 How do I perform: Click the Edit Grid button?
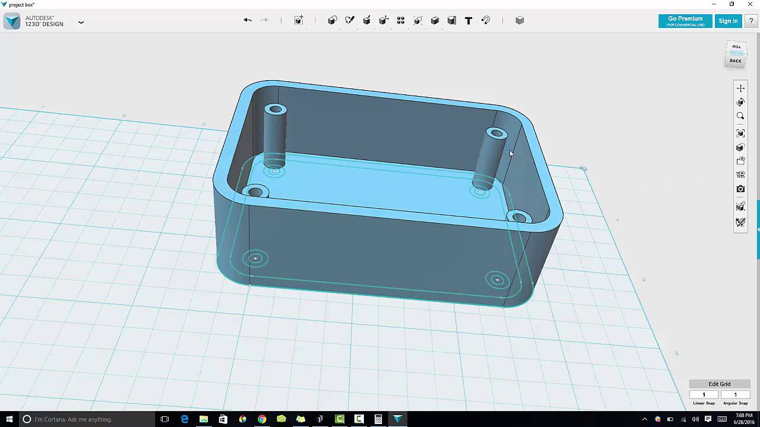point(720,384)
